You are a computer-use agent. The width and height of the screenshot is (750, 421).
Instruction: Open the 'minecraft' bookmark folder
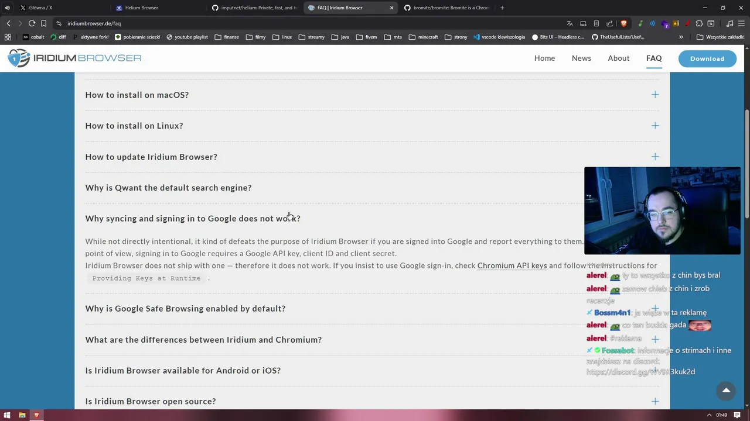pos(423,37)
